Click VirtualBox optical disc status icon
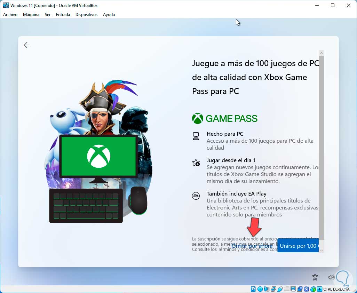 [260, 289]
